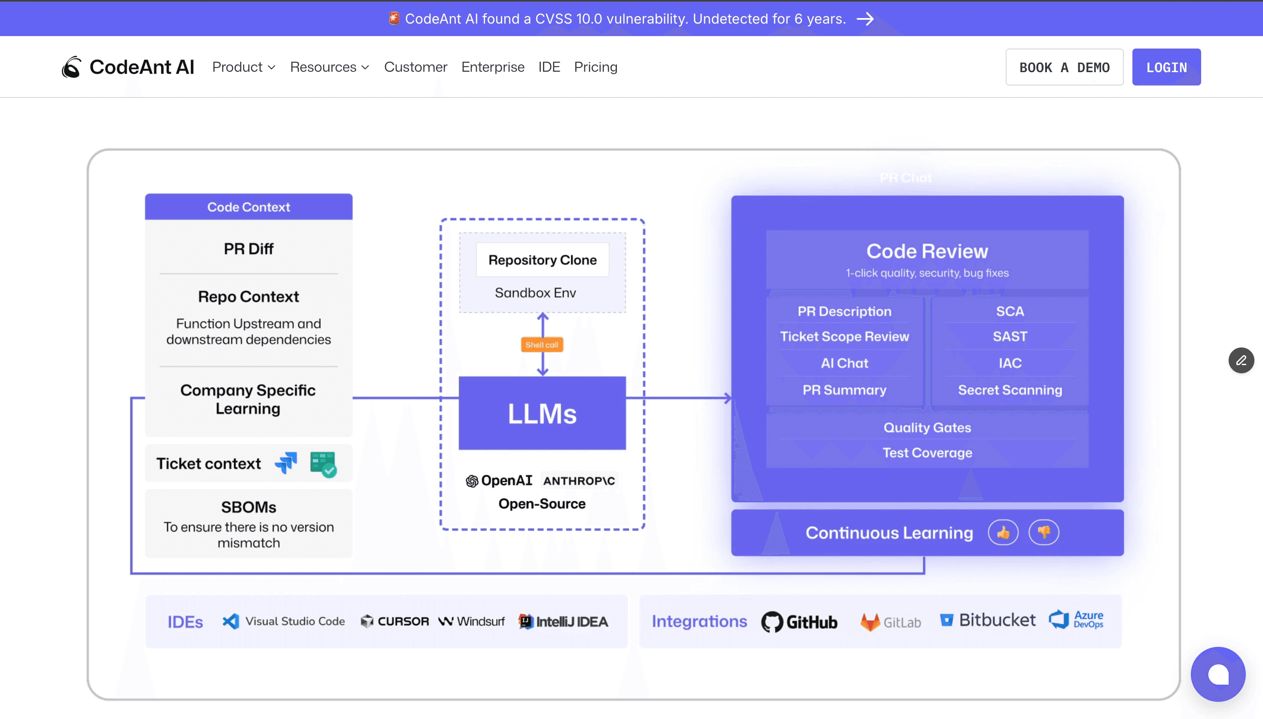This screenshot has width=1263, height=719.
Task: Click the thumbs up feedback icon
Action: coord(1003,532)
